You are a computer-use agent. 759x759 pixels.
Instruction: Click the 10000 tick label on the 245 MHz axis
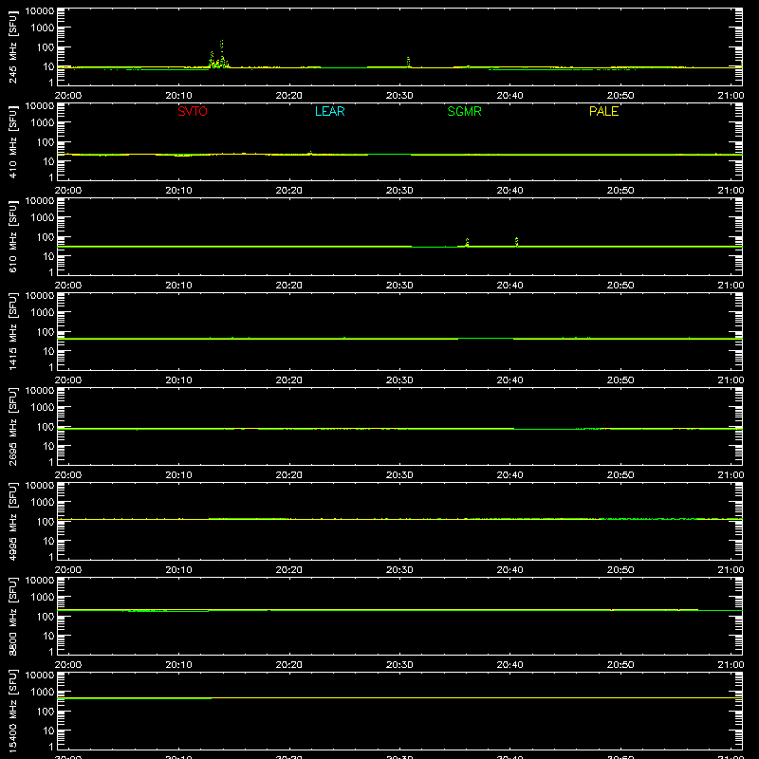(x=40, y=11)
